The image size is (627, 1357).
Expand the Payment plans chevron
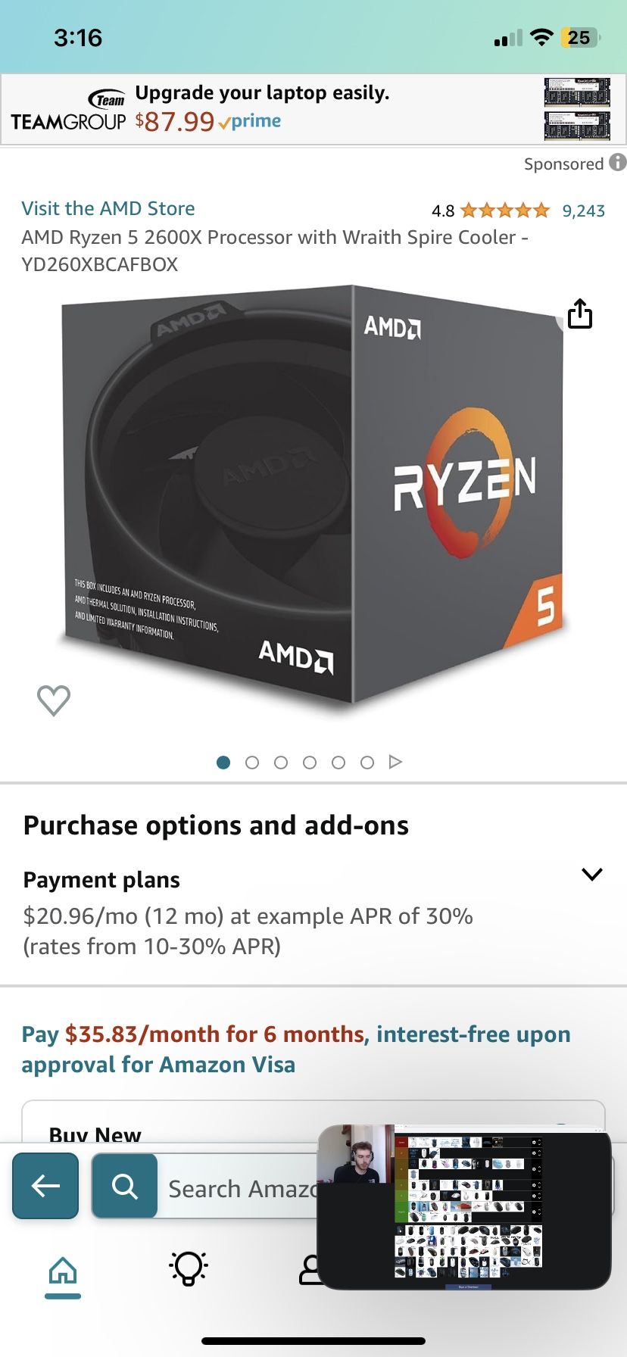pos(591,874)
